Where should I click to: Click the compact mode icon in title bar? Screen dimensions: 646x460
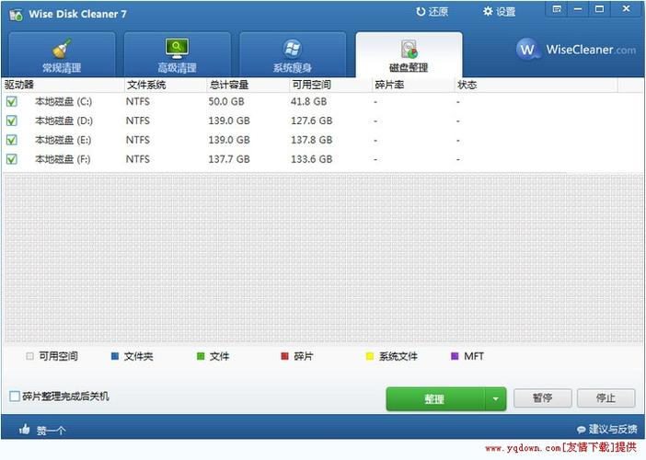(557, 8)
